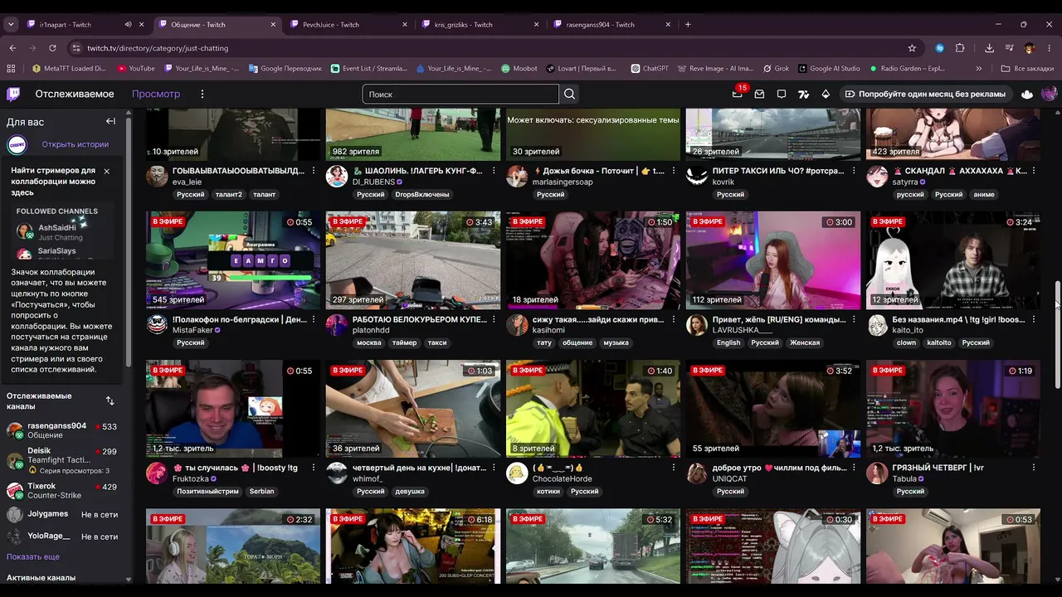This screenshot has height=597, width=1062.
Task: Open the ChatGPT bookmark
Action: tap(650, 69)
